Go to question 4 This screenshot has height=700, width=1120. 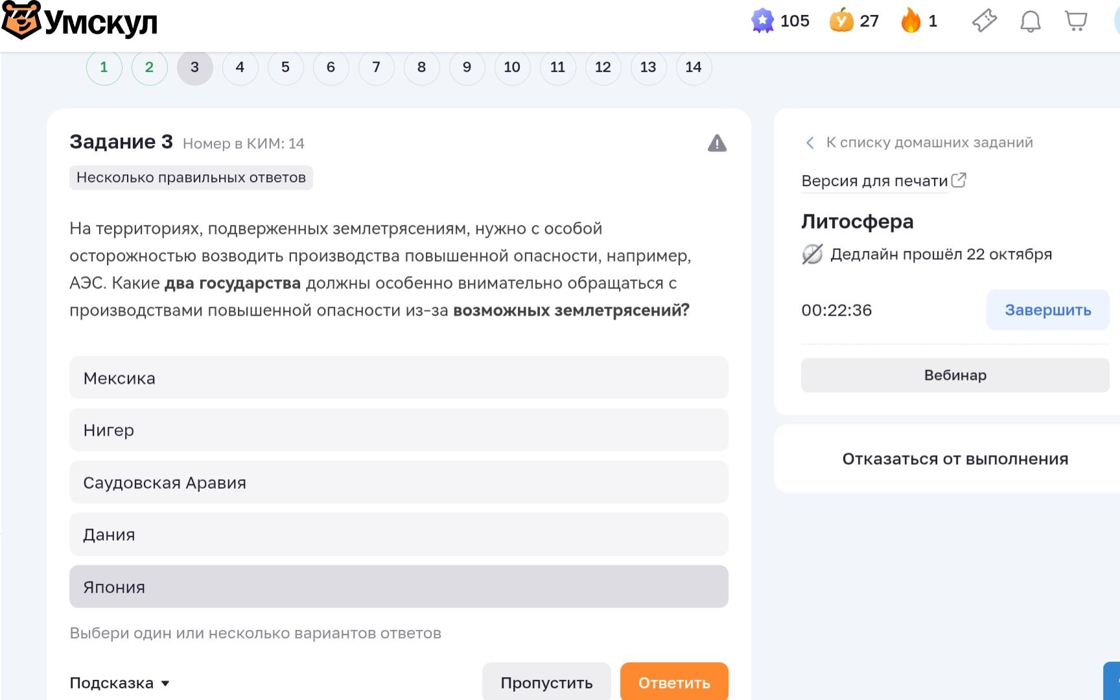click(240, 67)
